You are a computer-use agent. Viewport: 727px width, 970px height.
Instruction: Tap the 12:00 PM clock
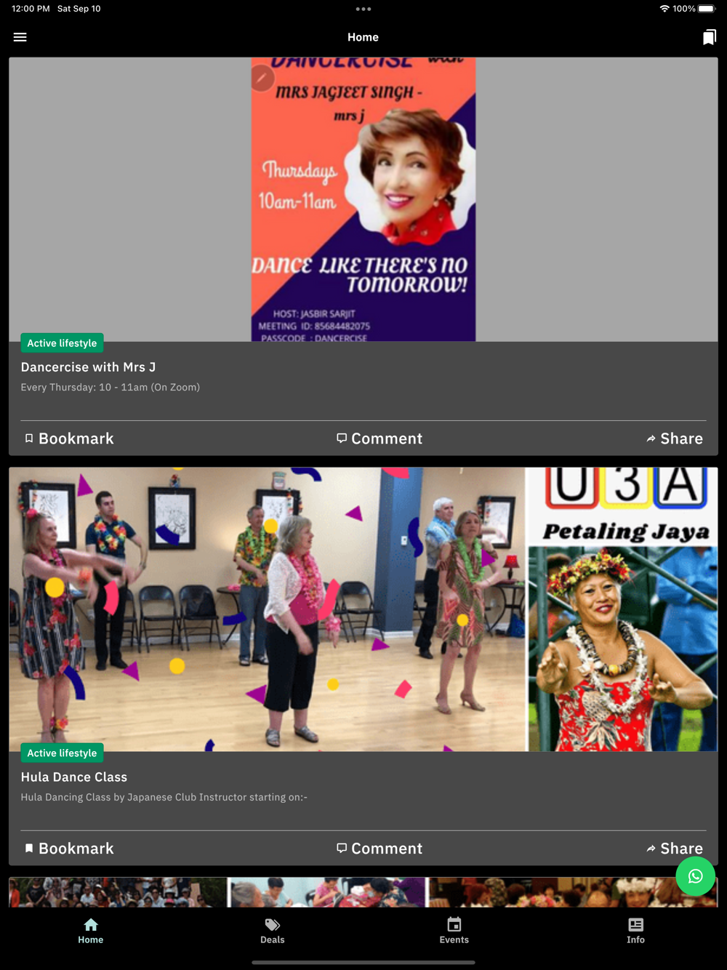[31, 9]
